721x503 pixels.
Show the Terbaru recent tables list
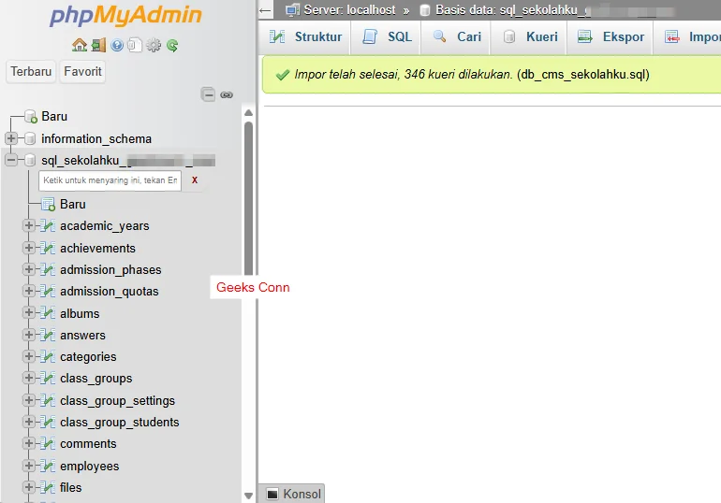point(31,72)
